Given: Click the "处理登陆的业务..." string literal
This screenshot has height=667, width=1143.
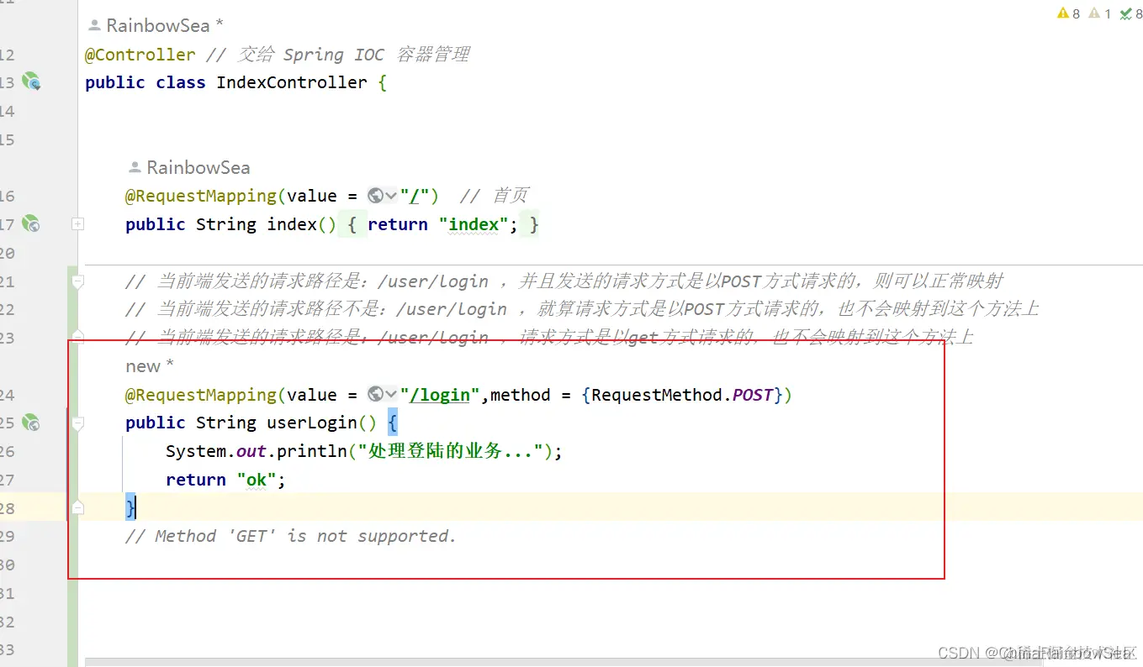Looking at the screenshot, I should pos(449,451).
